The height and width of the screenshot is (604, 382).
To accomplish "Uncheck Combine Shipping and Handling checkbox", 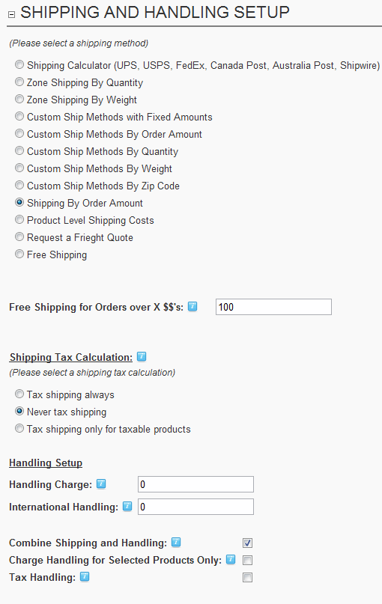I will pos(247,543).
